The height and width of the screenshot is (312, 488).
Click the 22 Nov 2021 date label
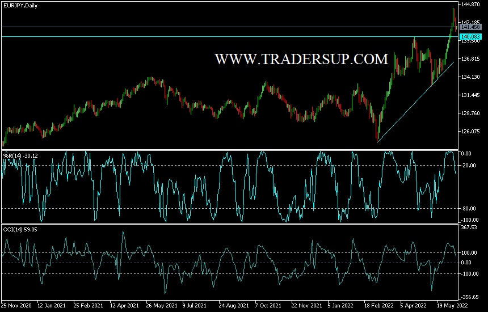point(306,305)
